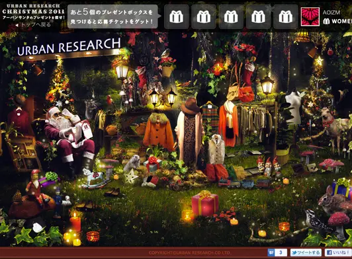Pick the blue gift box with yellow-green bow
Screen dimensions: 352x259
pos(341,188)
